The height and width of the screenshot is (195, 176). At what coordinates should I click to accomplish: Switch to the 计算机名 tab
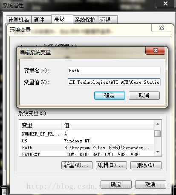click(x=19, y=20)
